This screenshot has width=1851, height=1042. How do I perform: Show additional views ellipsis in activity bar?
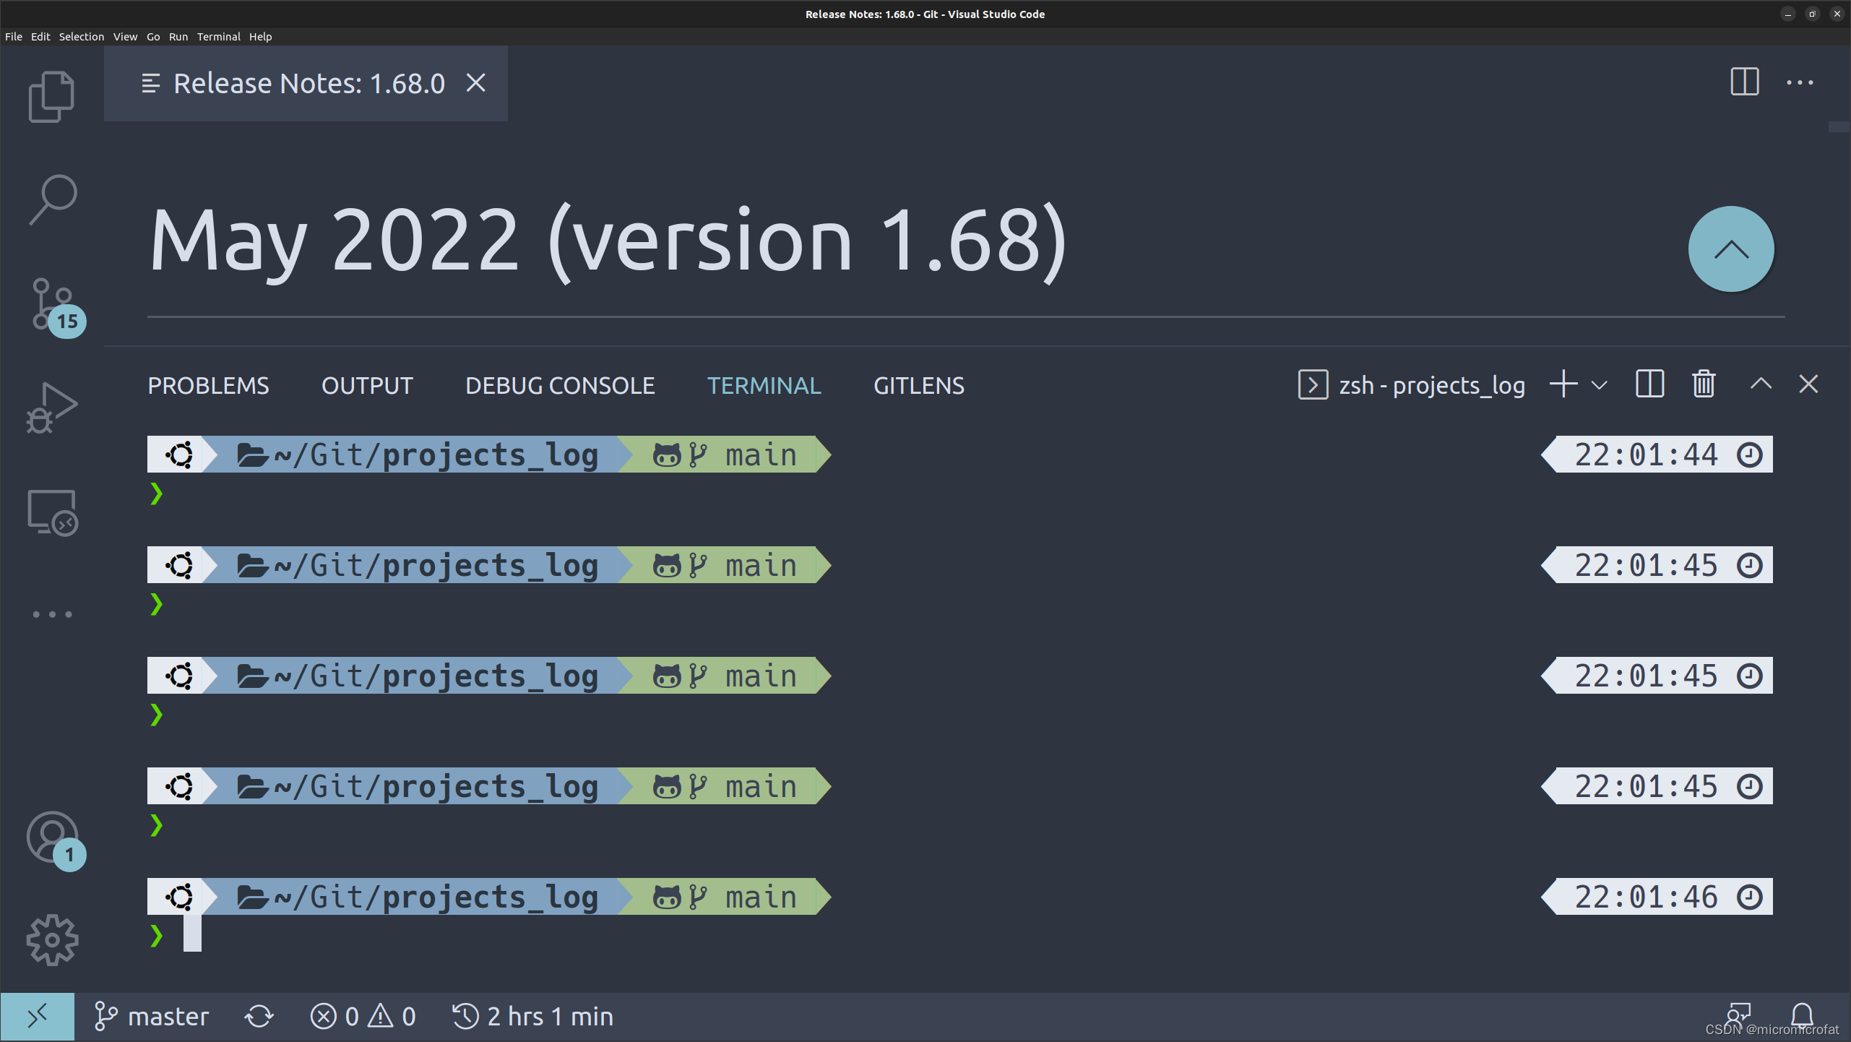[x=52, y=614]
